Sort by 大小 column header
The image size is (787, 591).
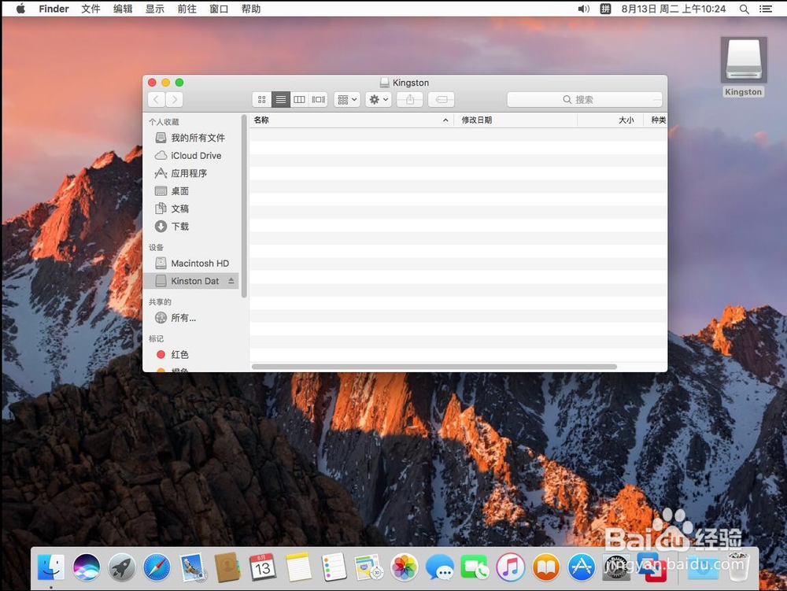click(611, 120)
